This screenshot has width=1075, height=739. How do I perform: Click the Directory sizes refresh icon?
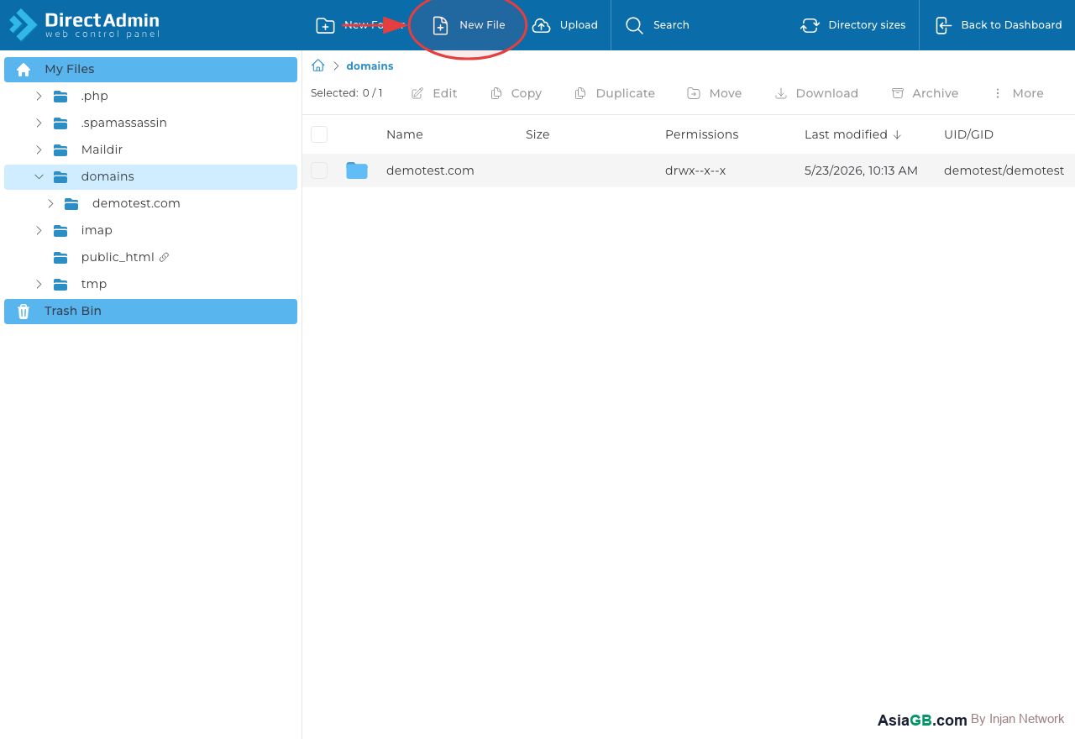pos(810,25)
